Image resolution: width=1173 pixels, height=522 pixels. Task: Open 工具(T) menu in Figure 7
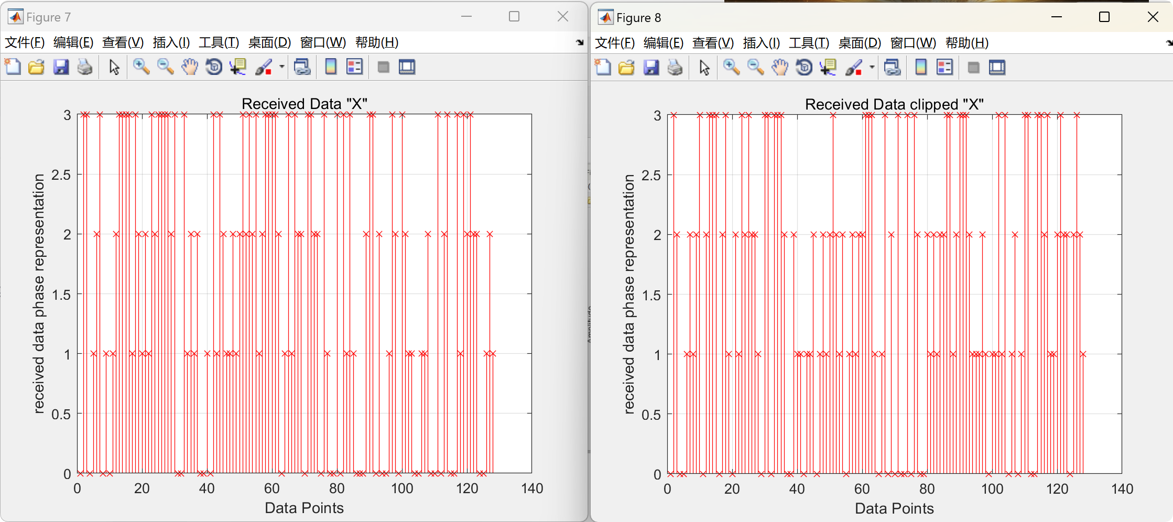[x=219, y=42]
